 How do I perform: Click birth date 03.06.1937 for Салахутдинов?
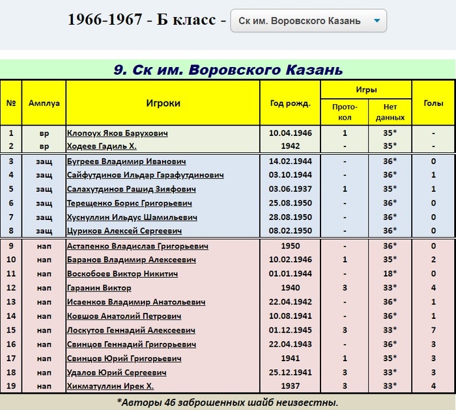(x=291, y=189)
